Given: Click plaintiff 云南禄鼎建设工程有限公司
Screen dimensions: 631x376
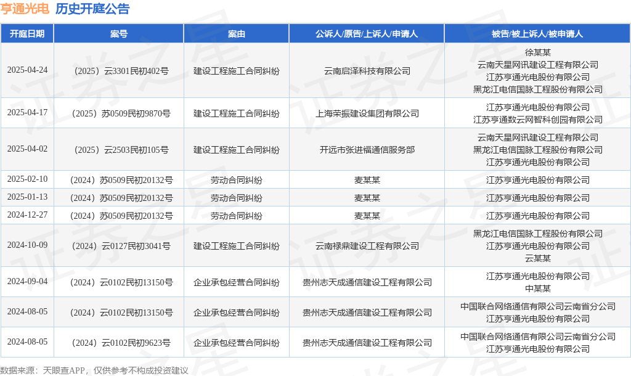Looking at the screenshot, I should tap(367, 246).
